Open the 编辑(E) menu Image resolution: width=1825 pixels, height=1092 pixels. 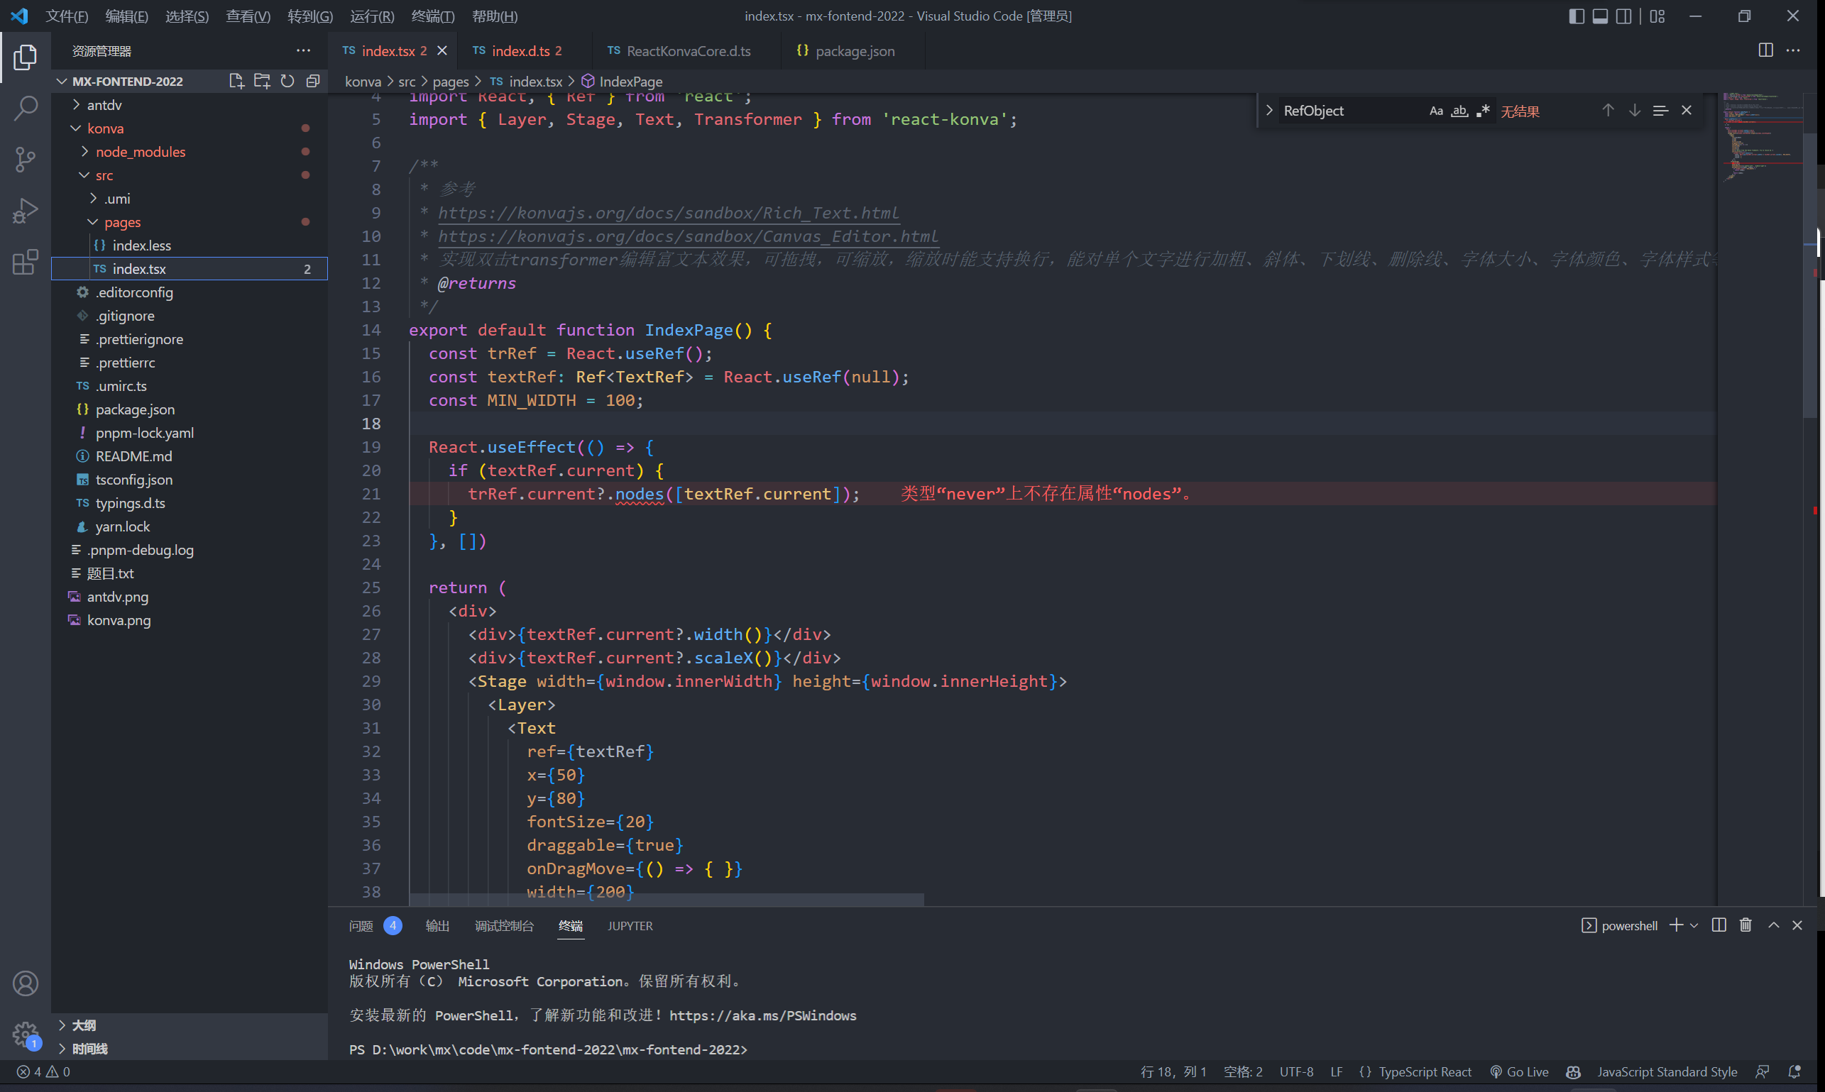click(x=126, y=16)
